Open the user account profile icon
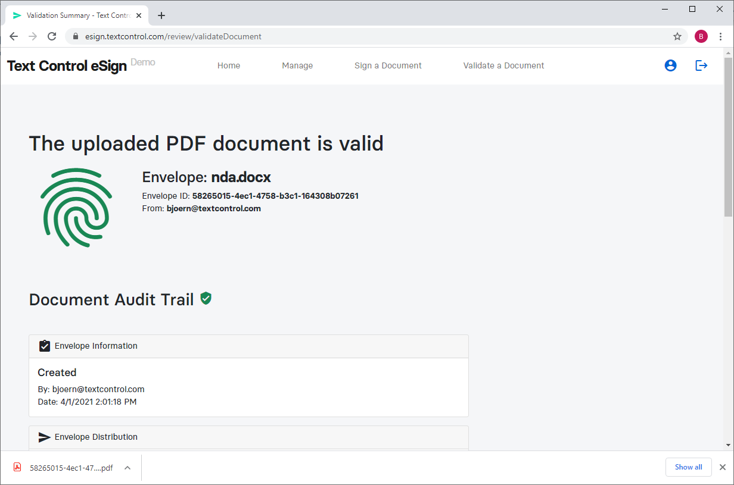This screenshot has height=485, width=734. (x=670, y=65)
